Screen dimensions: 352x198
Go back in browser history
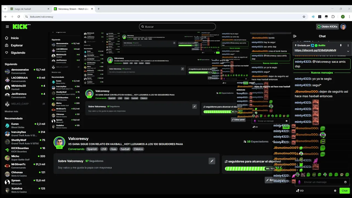(x=5, y=17)
